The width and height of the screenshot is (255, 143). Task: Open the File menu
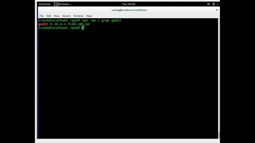(x=41, y=16)
